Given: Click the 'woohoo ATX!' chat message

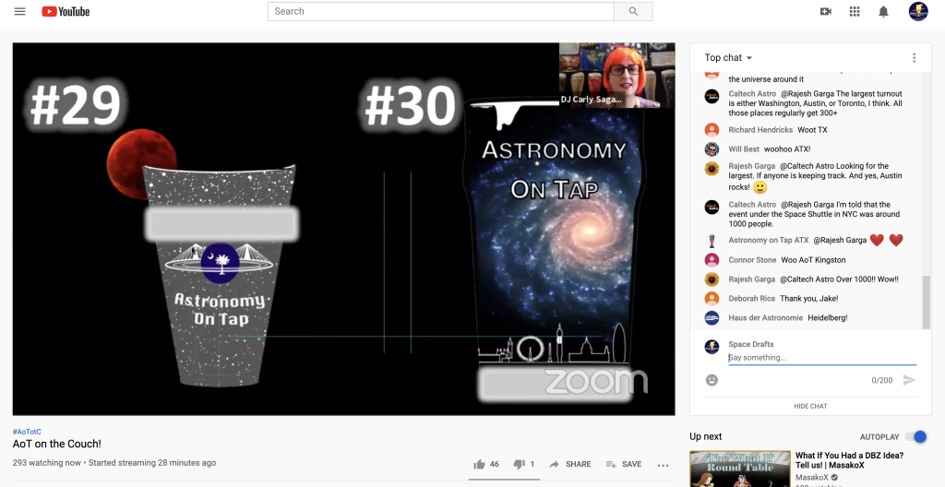Looking at the screenshot, I should [787, 148].
